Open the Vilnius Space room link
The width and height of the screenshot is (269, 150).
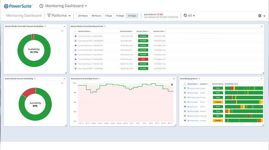tap(193, 102)
